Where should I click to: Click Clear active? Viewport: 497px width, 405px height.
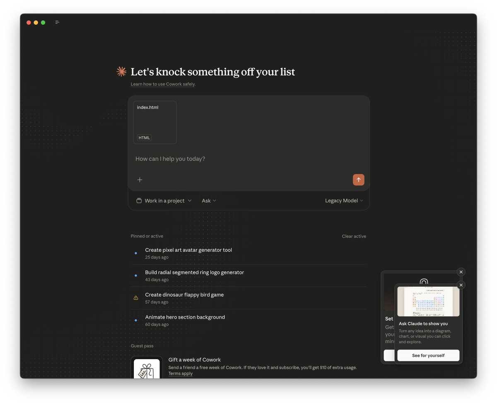pyautogui.click(x=354, y=236)
